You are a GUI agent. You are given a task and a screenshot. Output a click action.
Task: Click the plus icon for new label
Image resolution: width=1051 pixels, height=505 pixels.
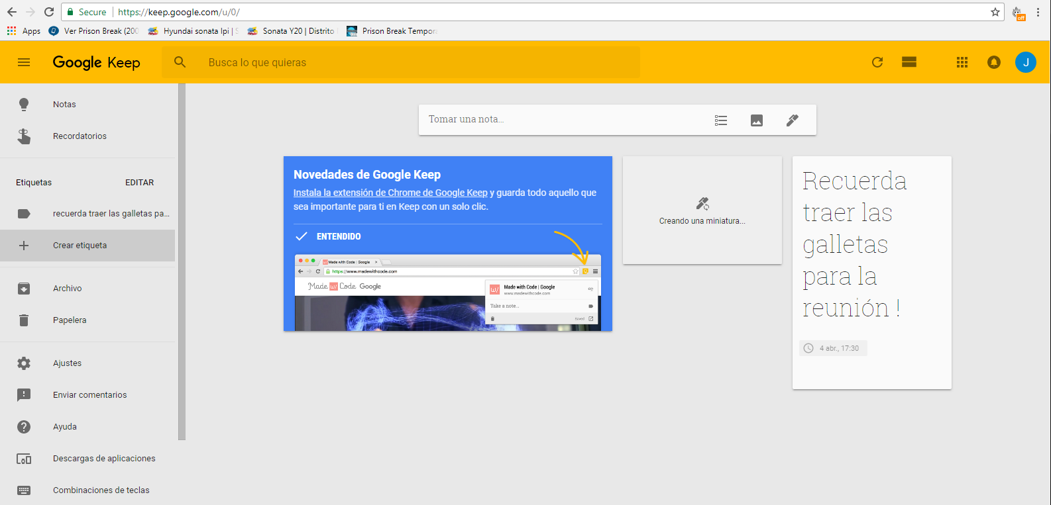tap(24, 245)
